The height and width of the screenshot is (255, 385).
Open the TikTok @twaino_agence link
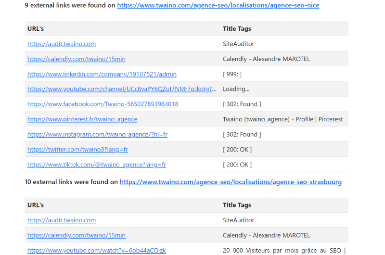point(97,165)
